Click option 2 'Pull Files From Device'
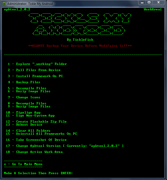Viewport: 167px width, 180px height. click(x=34, y=70)
